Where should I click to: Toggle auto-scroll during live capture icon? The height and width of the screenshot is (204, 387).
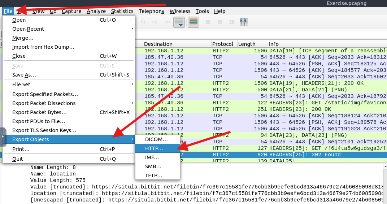click(179, 22)
